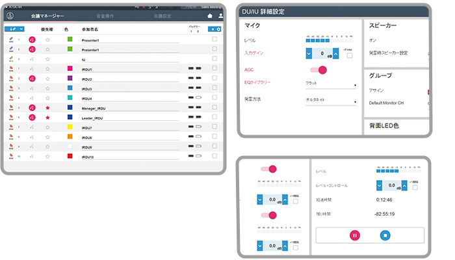Open the speech method dropdown
This screenshot has width=455, height=260.
coord(331,101)
